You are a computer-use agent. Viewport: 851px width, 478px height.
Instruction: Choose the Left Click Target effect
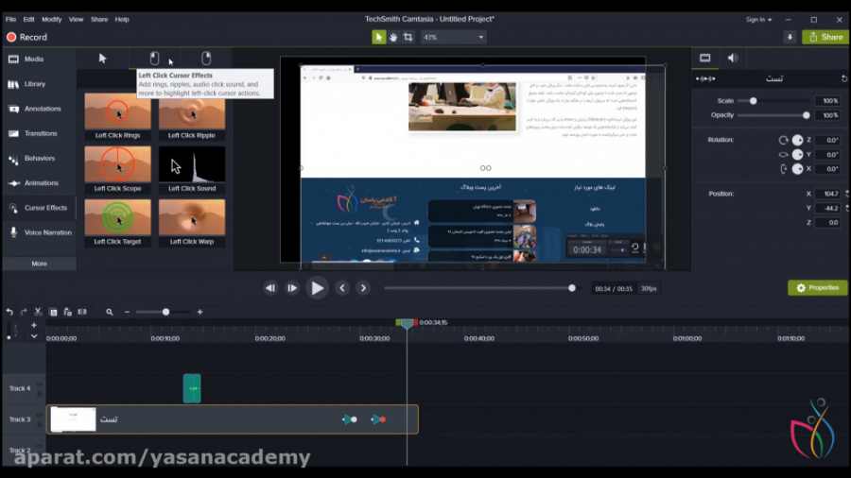point(118,222)
